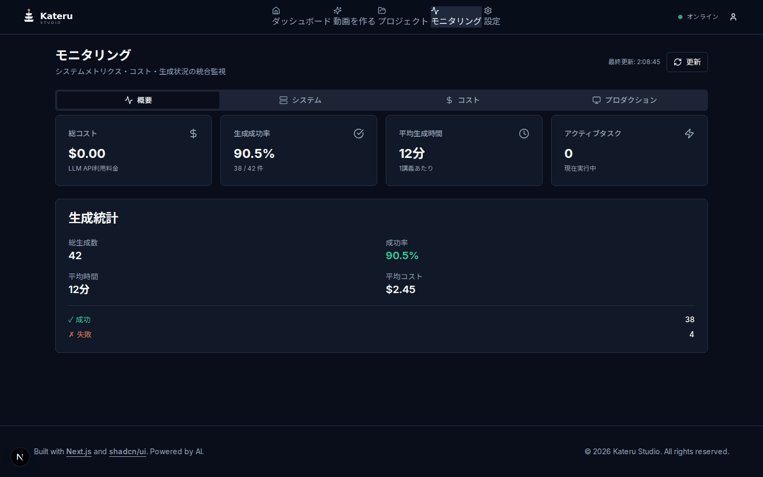Open the ダッシュボード nav item
This screenshot has height=477, width=763.
(x=301, y=16)
